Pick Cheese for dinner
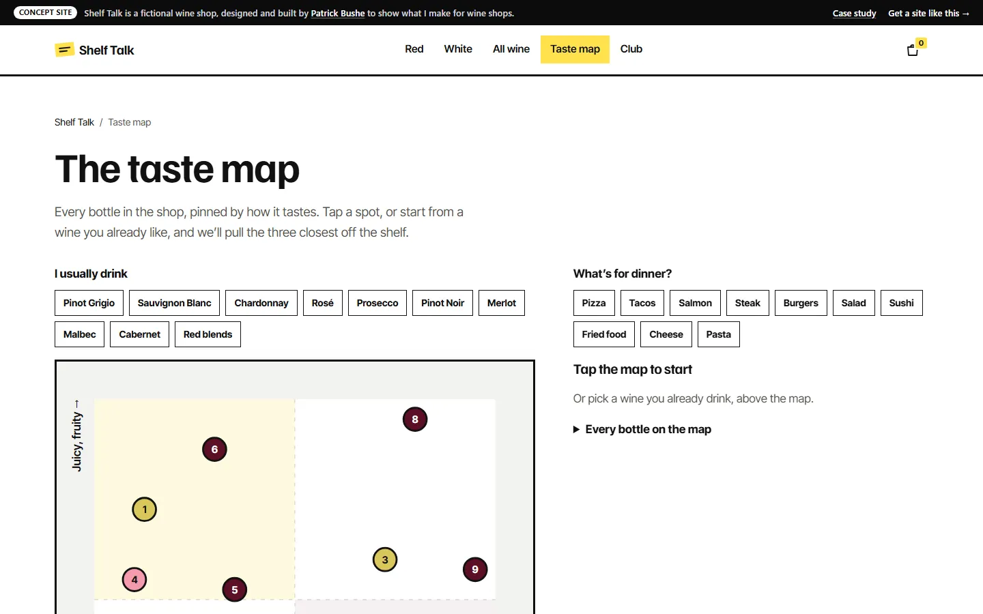This screenshot has height=614, width=983. click(x=666, y=334)
